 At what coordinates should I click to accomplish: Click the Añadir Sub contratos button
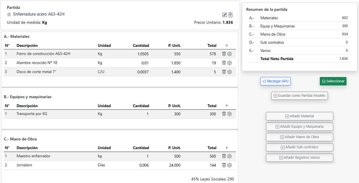click(x=300, y=147)
